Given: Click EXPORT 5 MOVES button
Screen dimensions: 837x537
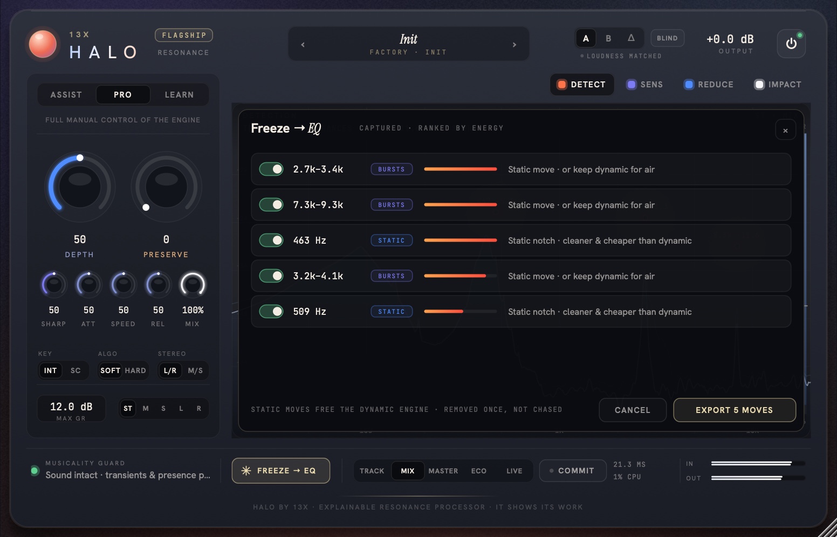Looking at the screenshot, I should click(735, 410).
